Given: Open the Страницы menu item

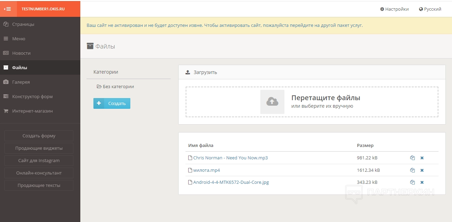Looking at the screenshot, I should (x=40, y=24).
